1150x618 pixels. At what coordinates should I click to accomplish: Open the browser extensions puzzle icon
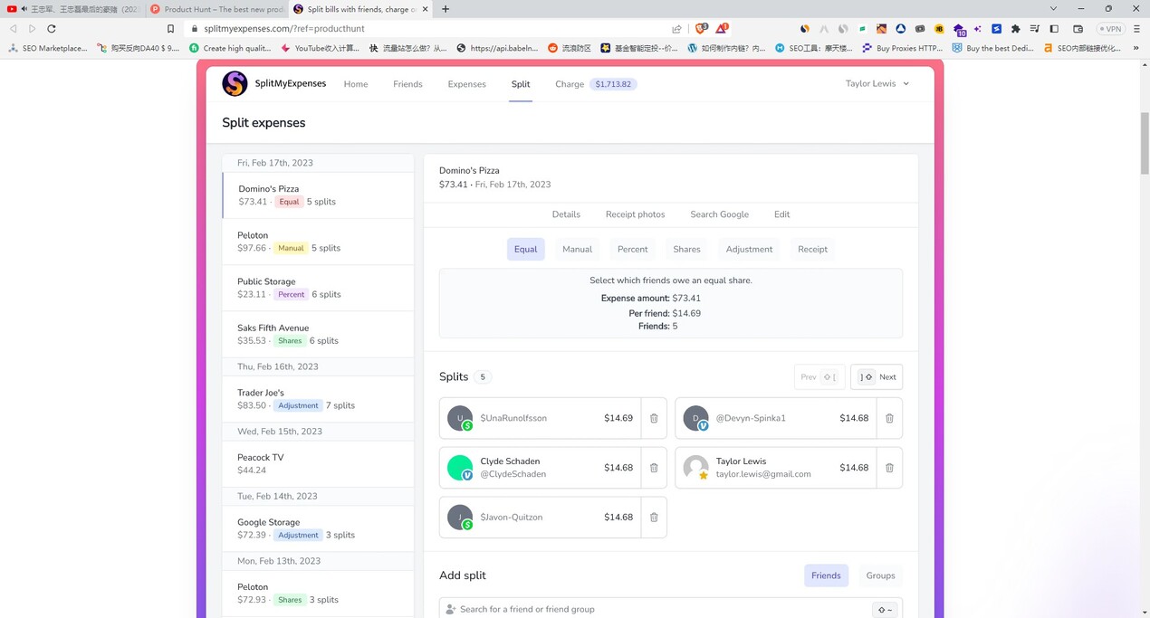click(1015, 29)
